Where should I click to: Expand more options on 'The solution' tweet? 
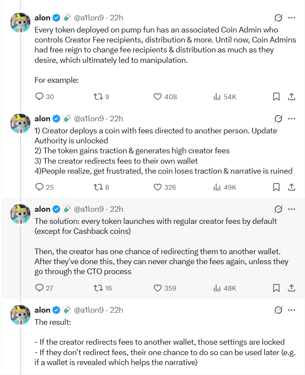pos(292,209)
